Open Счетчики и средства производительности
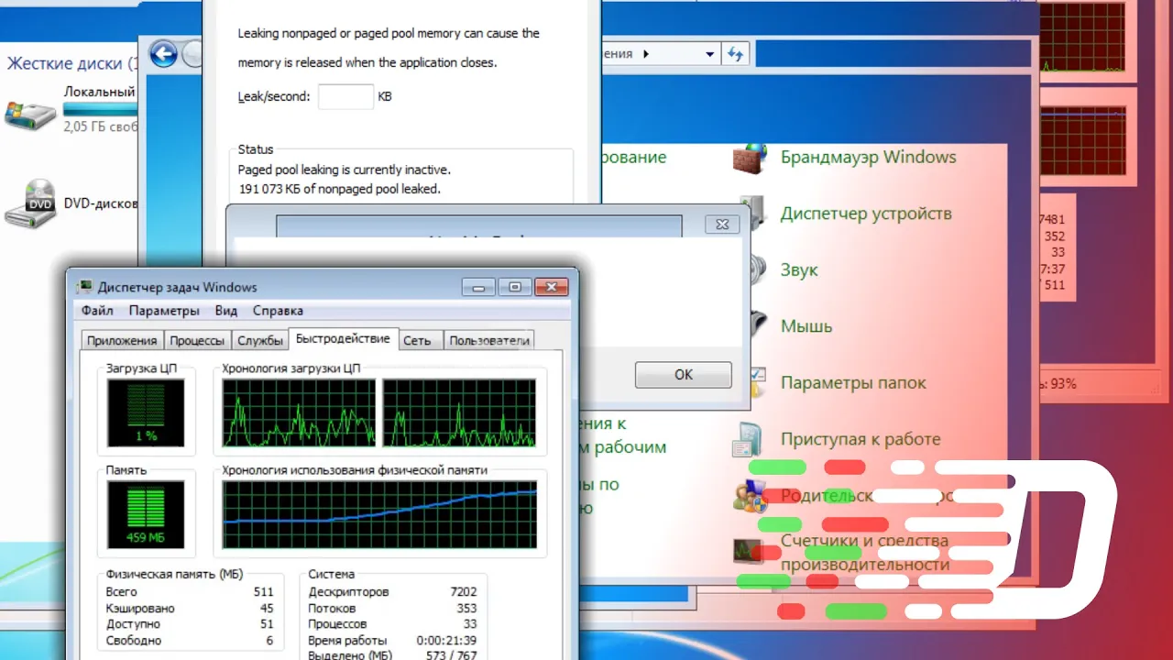The image size is (1173, 660). (864, 553)
